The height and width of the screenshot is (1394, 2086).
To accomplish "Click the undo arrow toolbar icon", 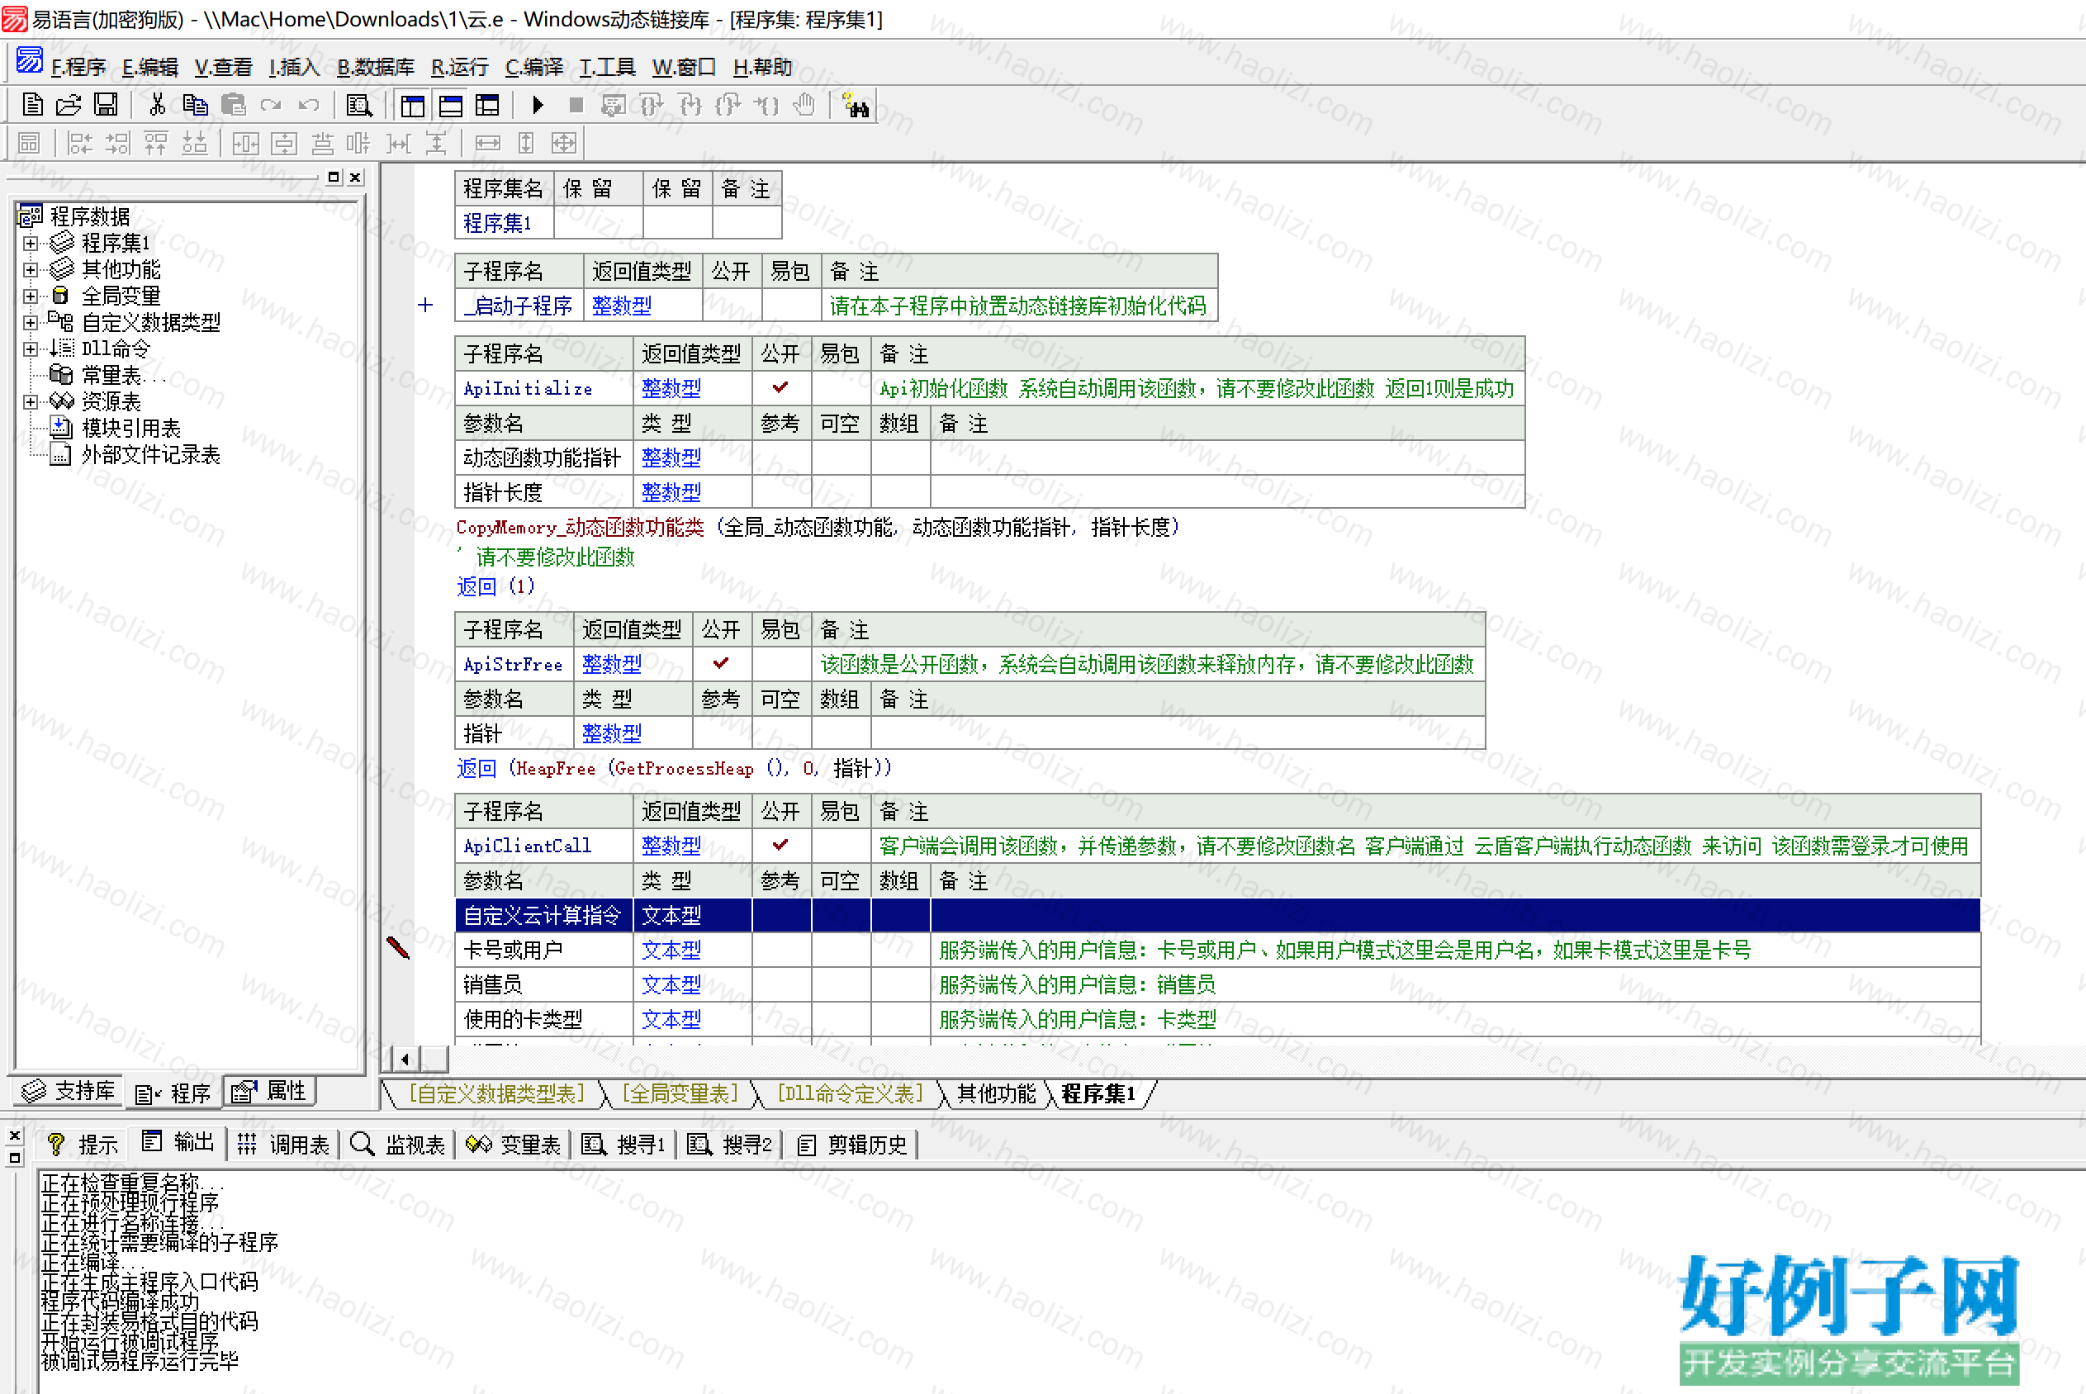I will click(x=308, y=105).
